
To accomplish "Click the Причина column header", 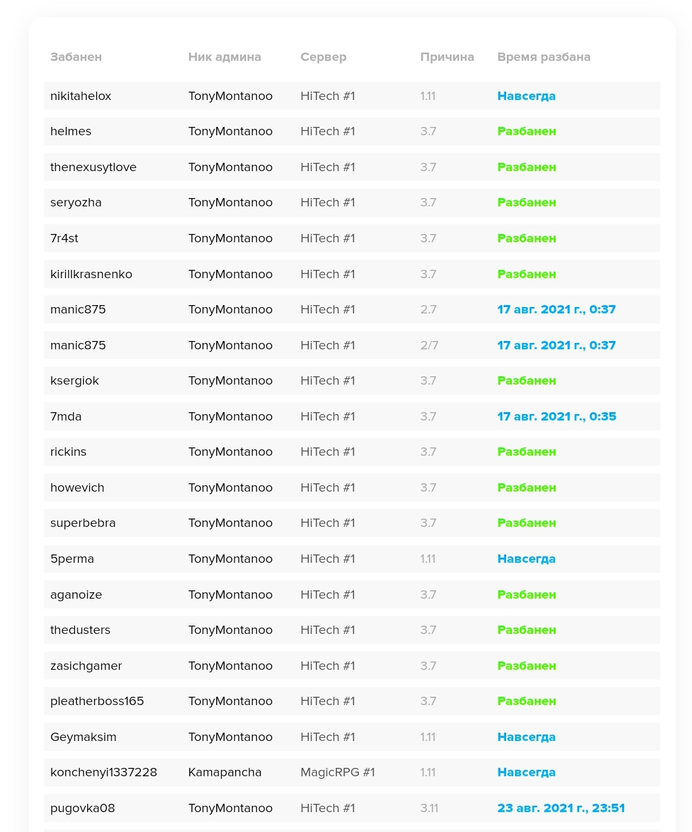I will pos(447,57).
